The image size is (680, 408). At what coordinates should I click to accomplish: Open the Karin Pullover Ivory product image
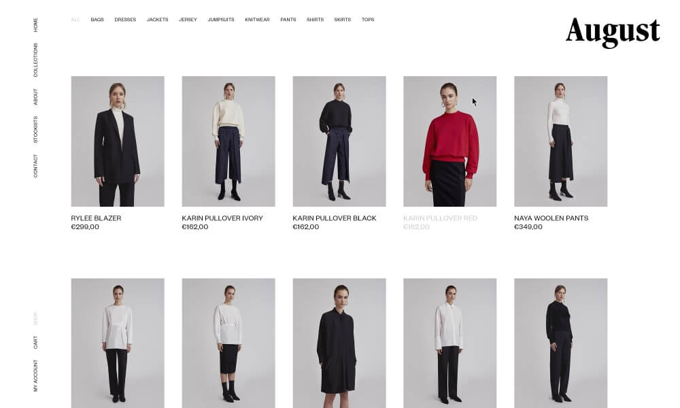228,141
